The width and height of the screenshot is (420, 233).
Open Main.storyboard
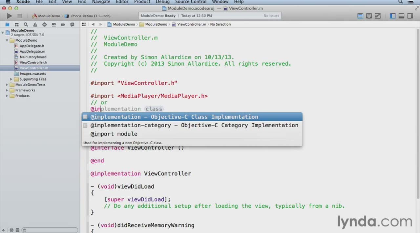(x=33, y=57)
